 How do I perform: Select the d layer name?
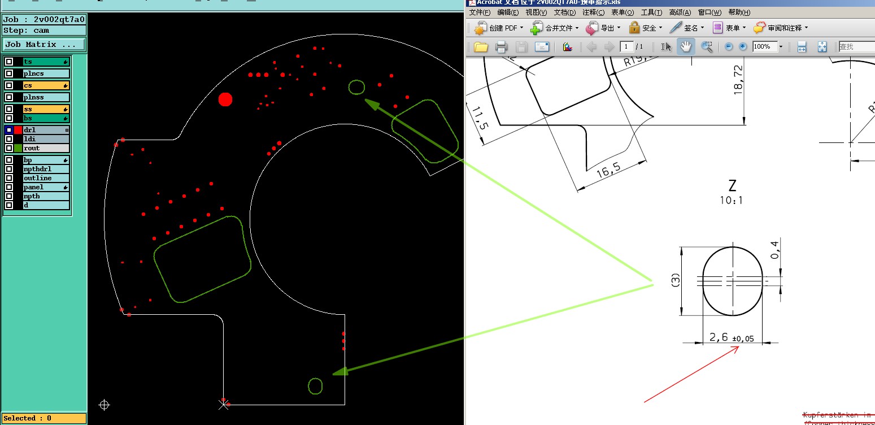(46, 205)
